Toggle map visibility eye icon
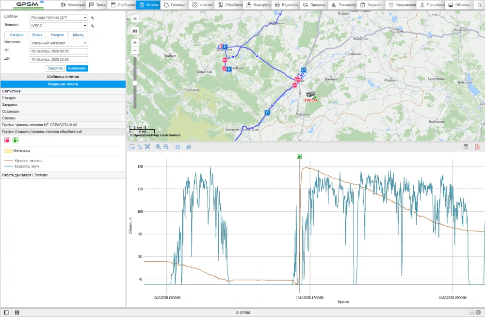 [x=135, y=18]
